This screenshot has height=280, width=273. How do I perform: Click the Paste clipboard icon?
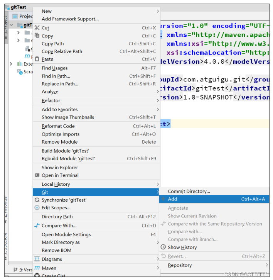(37, 59)
